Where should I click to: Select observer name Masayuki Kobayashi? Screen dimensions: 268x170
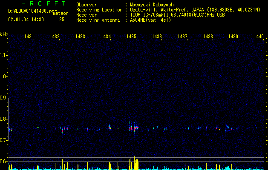(x=153, y=5)
